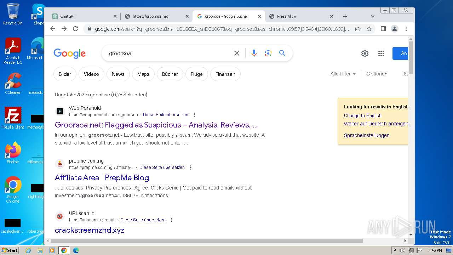Filter results by Bücher

[x=170, y=74]
